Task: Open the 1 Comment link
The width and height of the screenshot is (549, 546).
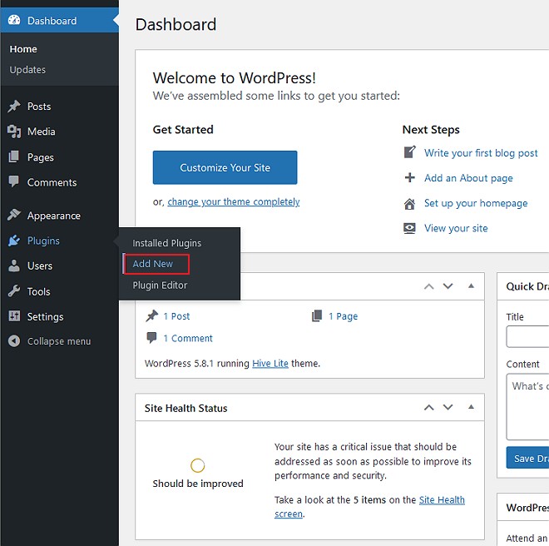Action: point(188,339)
